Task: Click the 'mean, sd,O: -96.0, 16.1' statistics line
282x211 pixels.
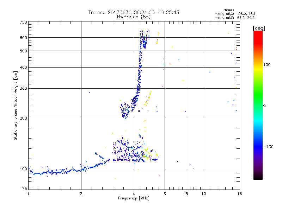Action: (235, 14)
